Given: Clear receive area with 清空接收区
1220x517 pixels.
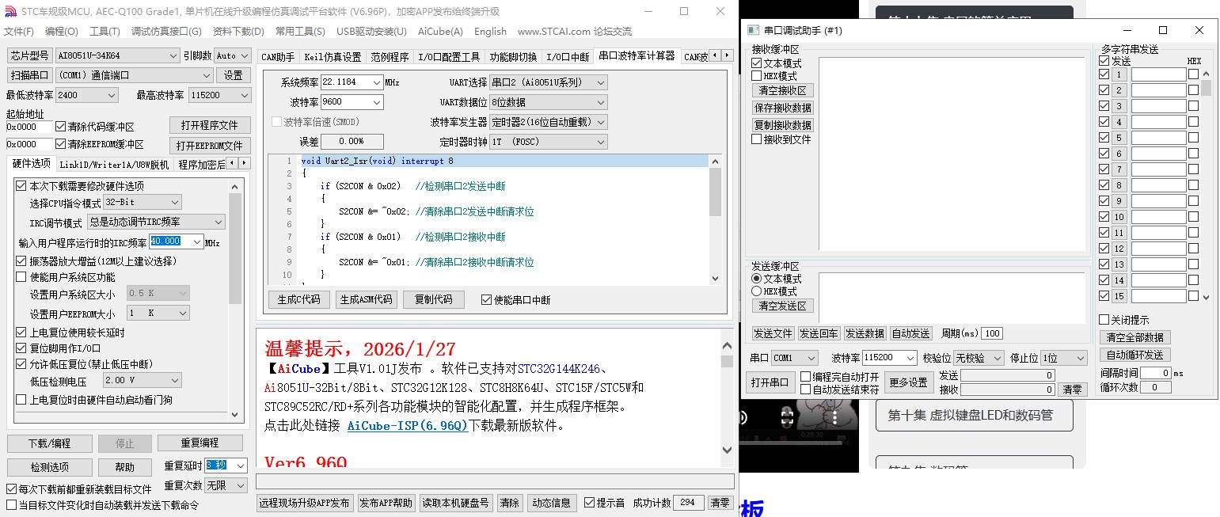Looking at the screenshot, I should (x=781, y=89).
